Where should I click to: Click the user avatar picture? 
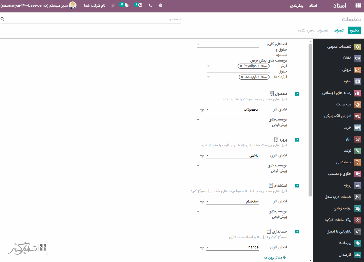pyautogui.click(x=73, y=5)
